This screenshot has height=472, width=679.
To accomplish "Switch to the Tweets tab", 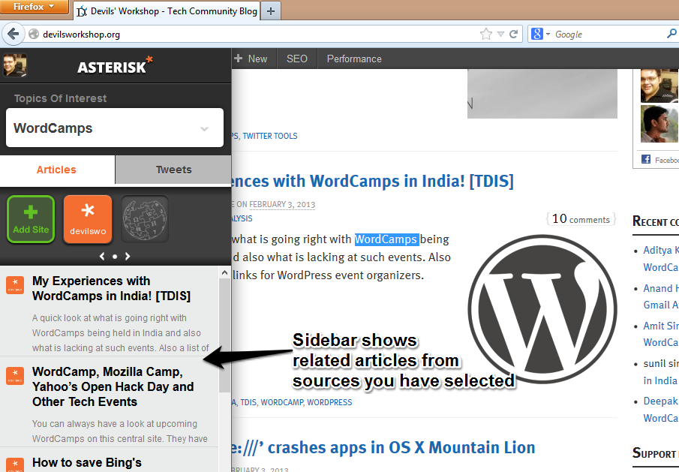I will [173, 170].
